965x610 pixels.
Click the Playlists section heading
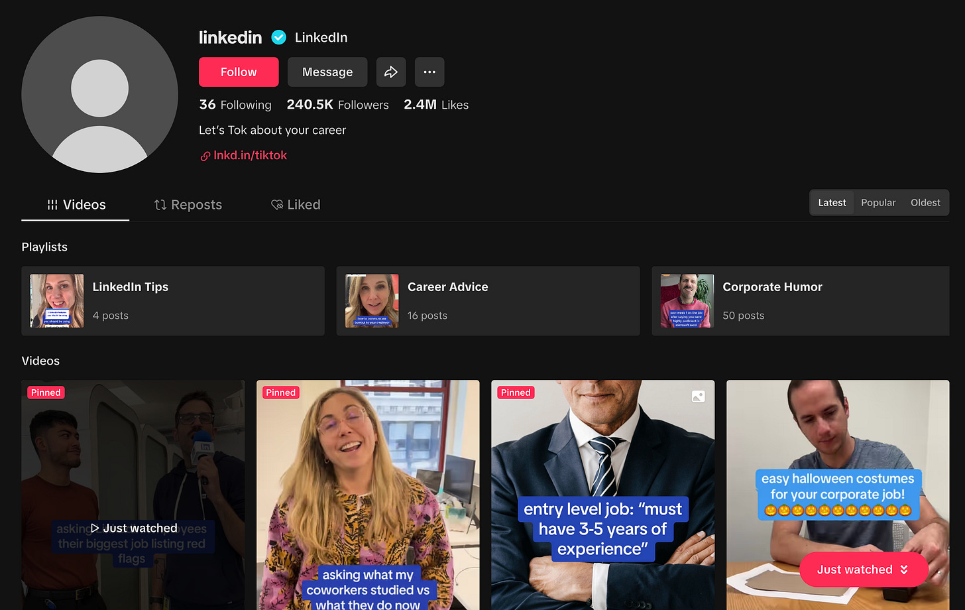pos(44,247)
